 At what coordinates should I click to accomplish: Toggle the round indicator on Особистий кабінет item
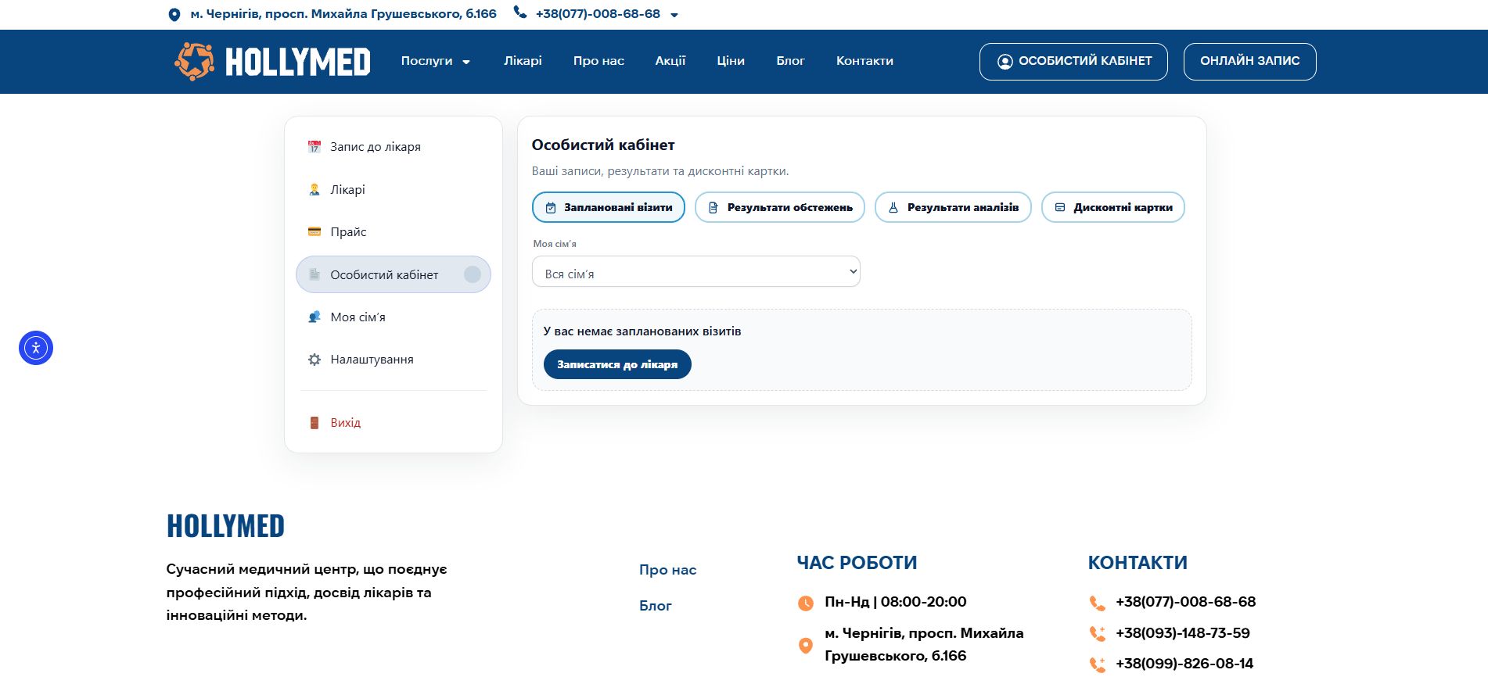473,274
